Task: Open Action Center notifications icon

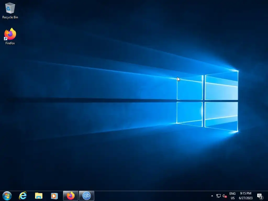Action: (x=260, y=196)
